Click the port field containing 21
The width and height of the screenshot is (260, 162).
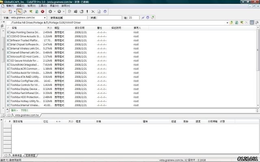(134, 18)
